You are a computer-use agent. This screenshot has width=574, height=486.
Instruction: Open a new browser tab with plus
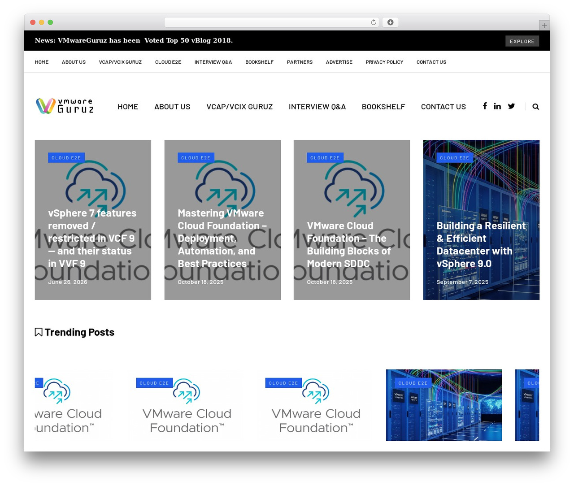tap(544, 26)
